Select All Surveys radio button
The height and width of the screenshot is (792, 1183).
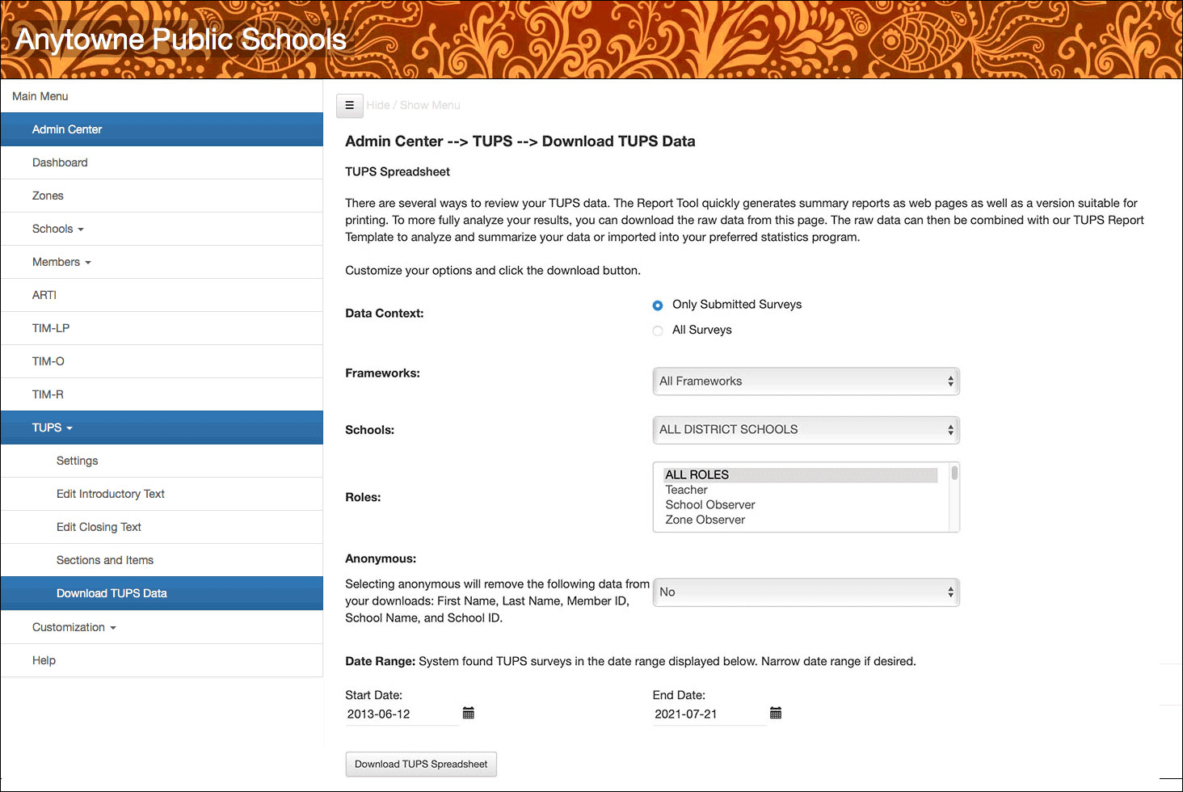(x=658, y=331)
